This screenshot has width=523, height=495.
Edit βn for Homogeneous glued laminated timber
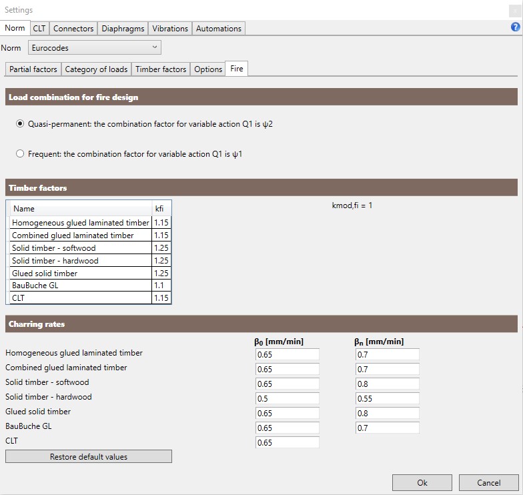(x=387, y=355)
